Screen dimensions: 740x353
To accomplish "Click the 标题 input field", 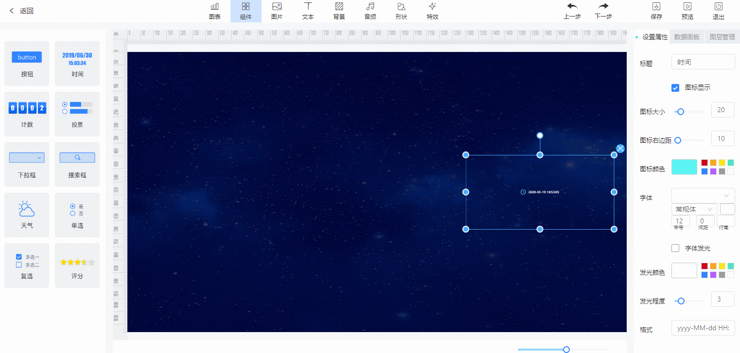I will (703, 62).
